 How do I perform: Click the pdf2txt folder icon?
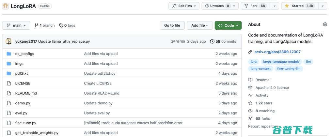pyautogui.click(x=9, y=73)
